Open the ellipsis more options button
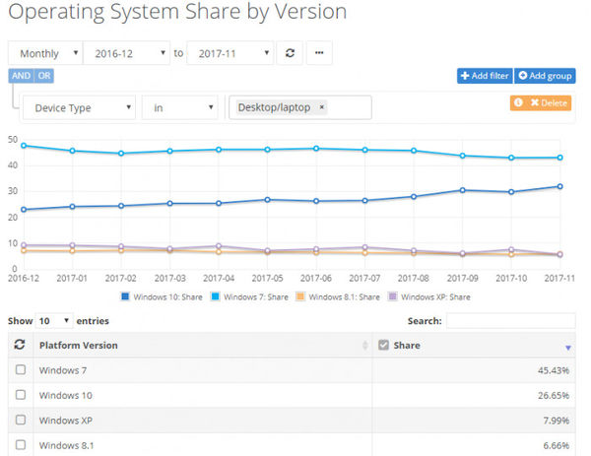 (x=319, y=53)
